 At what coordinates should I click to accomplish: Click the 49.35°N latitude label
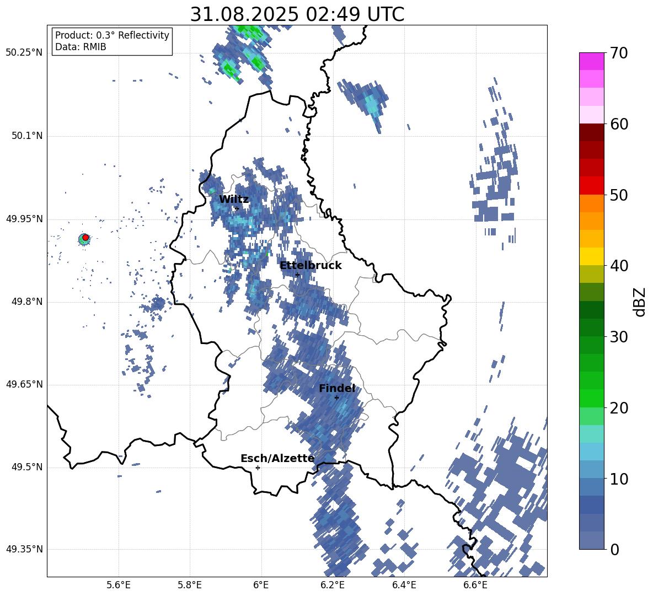click(x=24, y=549)
